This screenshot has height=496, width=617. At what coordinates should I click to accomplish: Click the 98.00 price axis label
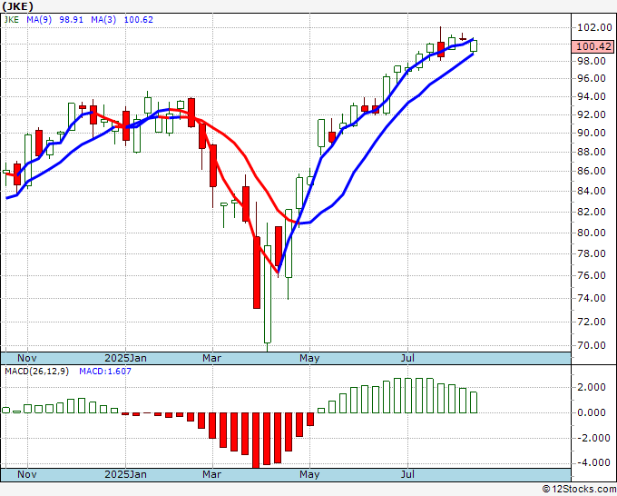(x=592, y=61)
